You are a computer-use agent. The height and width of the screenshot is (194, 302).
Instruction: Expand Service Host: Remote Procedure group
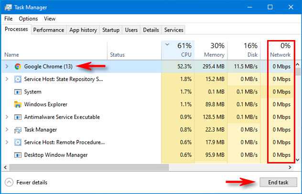click(7, 143)
